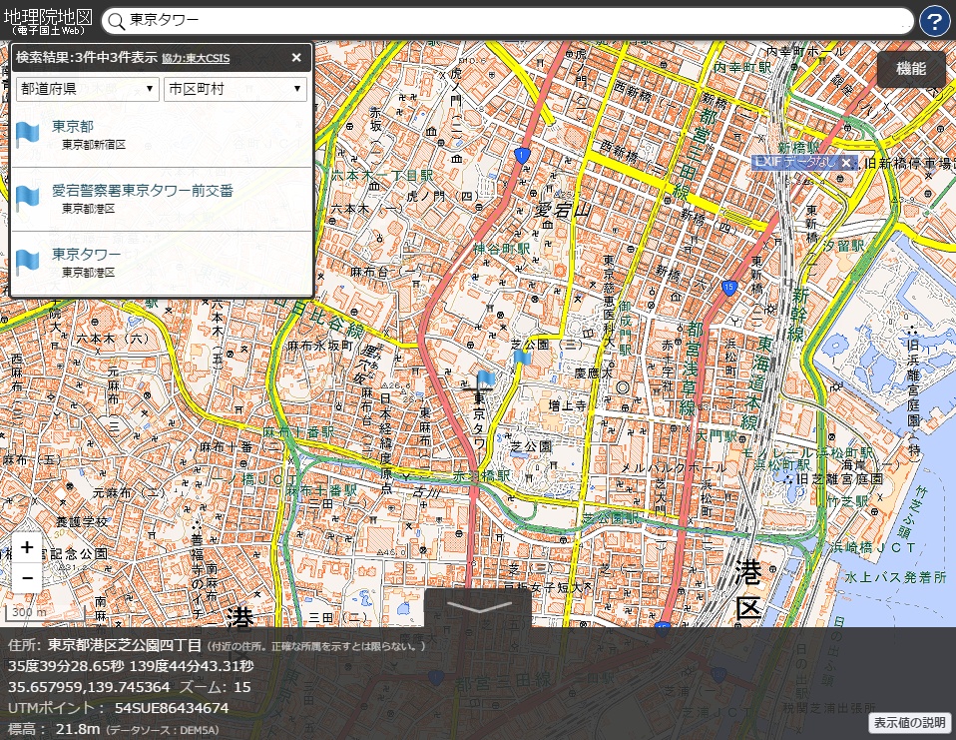956x740 pixels.
Task: Click the 地理院地図 logo
Action: point(48,21)
